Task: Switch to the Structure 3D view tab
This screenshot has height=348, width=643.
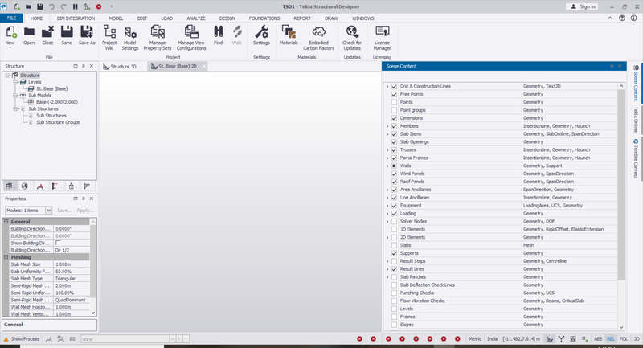Action: pos(123,67)
